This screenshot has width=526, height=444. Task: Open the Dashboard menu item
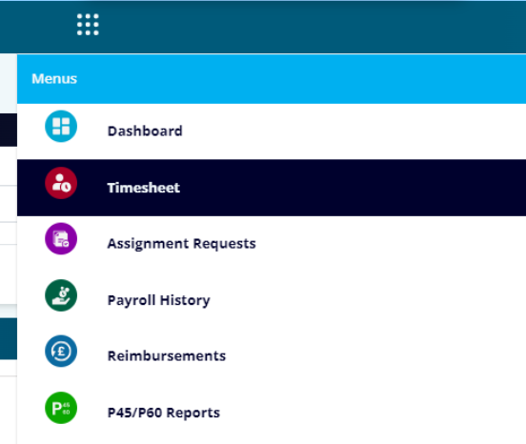pyautogui.click(x=145, y=131)
